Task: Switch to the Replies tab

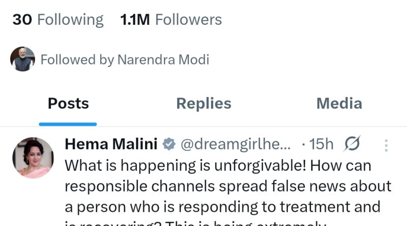Action: [203, 104]
